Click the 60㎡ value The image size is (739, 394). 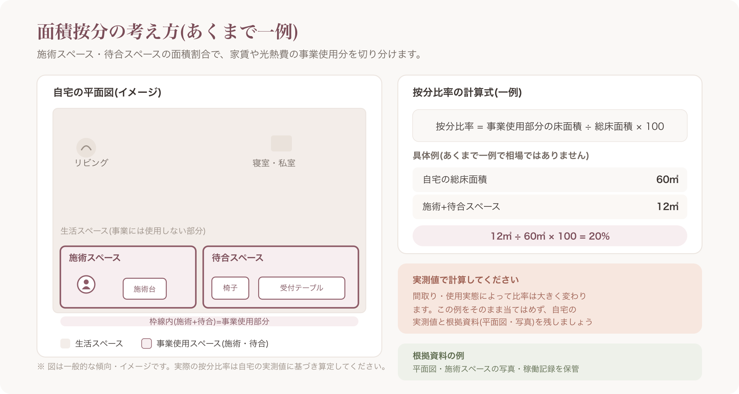pyautogui.click(x=667, y=180)
